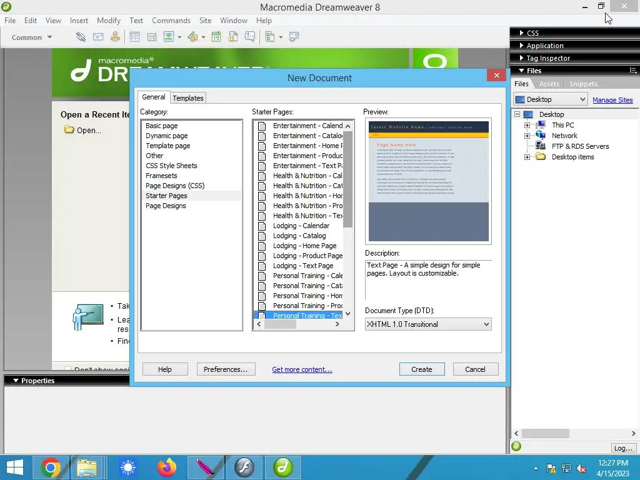This screenshot has width=640, height=480.
Task: Click the Named Anchor icon
Action: 116,37
